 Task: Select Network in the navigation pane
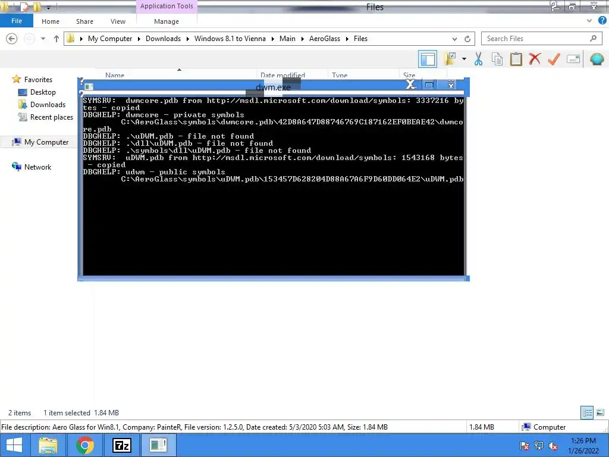37,167
